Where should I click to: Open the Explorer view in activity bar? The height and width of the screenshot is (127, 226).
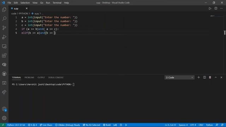point(4,10)
